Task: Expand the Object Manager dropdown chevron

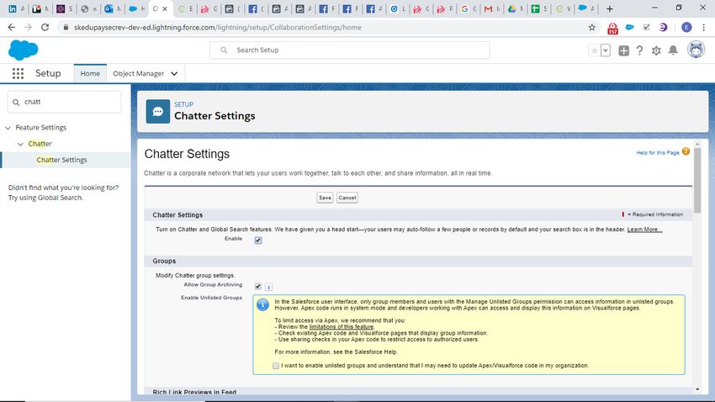Action: pyautogui.click(x=175, y=73)
